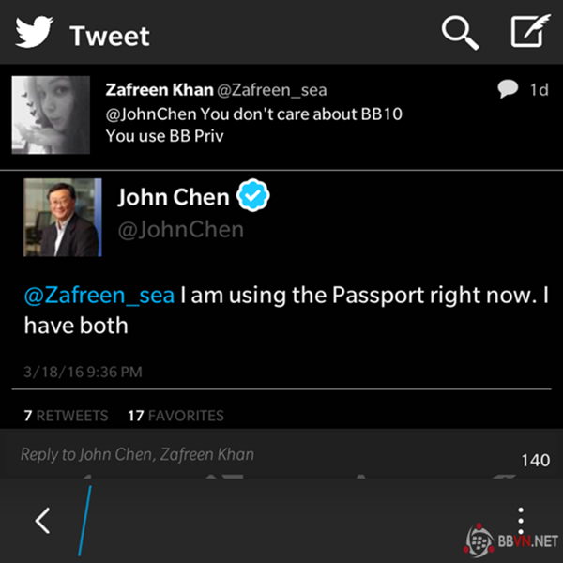Screen dimensions: 563x563
Task: Tap the Twitter bird logo
Action: (34, 32)
